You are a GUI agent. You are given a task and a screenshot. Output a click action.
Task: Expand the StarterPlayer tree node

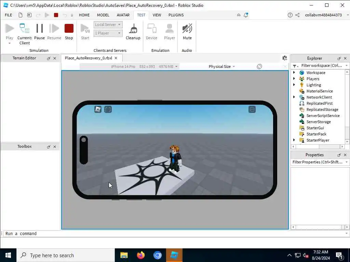click(294, 140)
